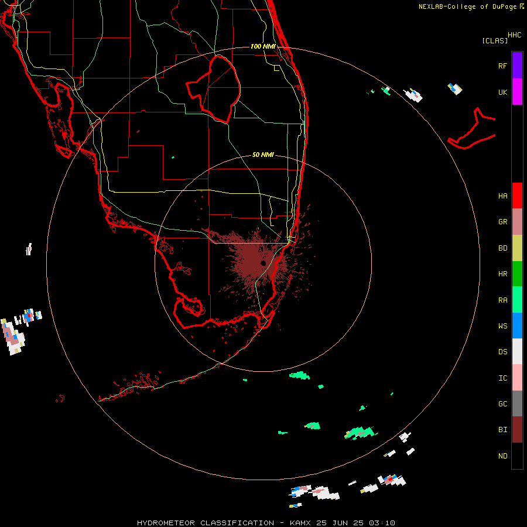Click the UK magenta legend swatch
Screen dimensions: 527x527
pos(517,92)
